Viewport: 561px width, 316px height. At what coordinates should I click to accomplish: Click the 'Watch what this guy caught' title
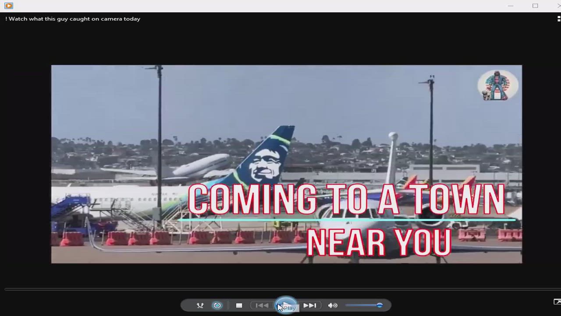tap(73, 19)
